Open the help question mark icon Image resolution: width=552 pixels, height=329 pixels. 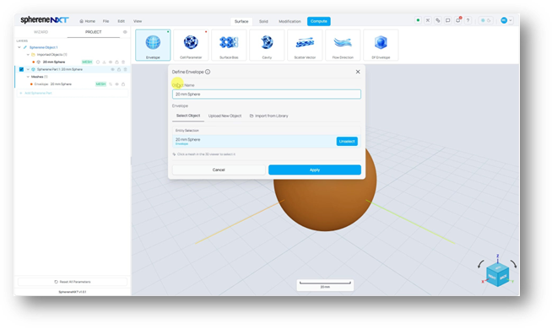coord(468,20)
